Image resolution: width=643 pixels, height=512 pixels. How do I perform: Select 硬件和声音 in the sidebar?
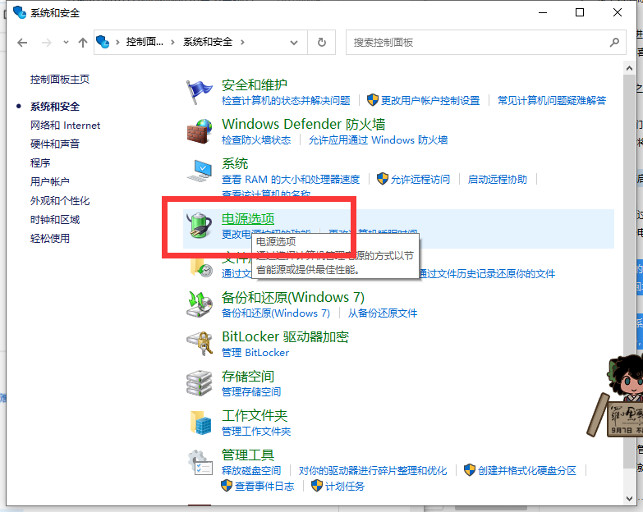click(x=55, y=144)
